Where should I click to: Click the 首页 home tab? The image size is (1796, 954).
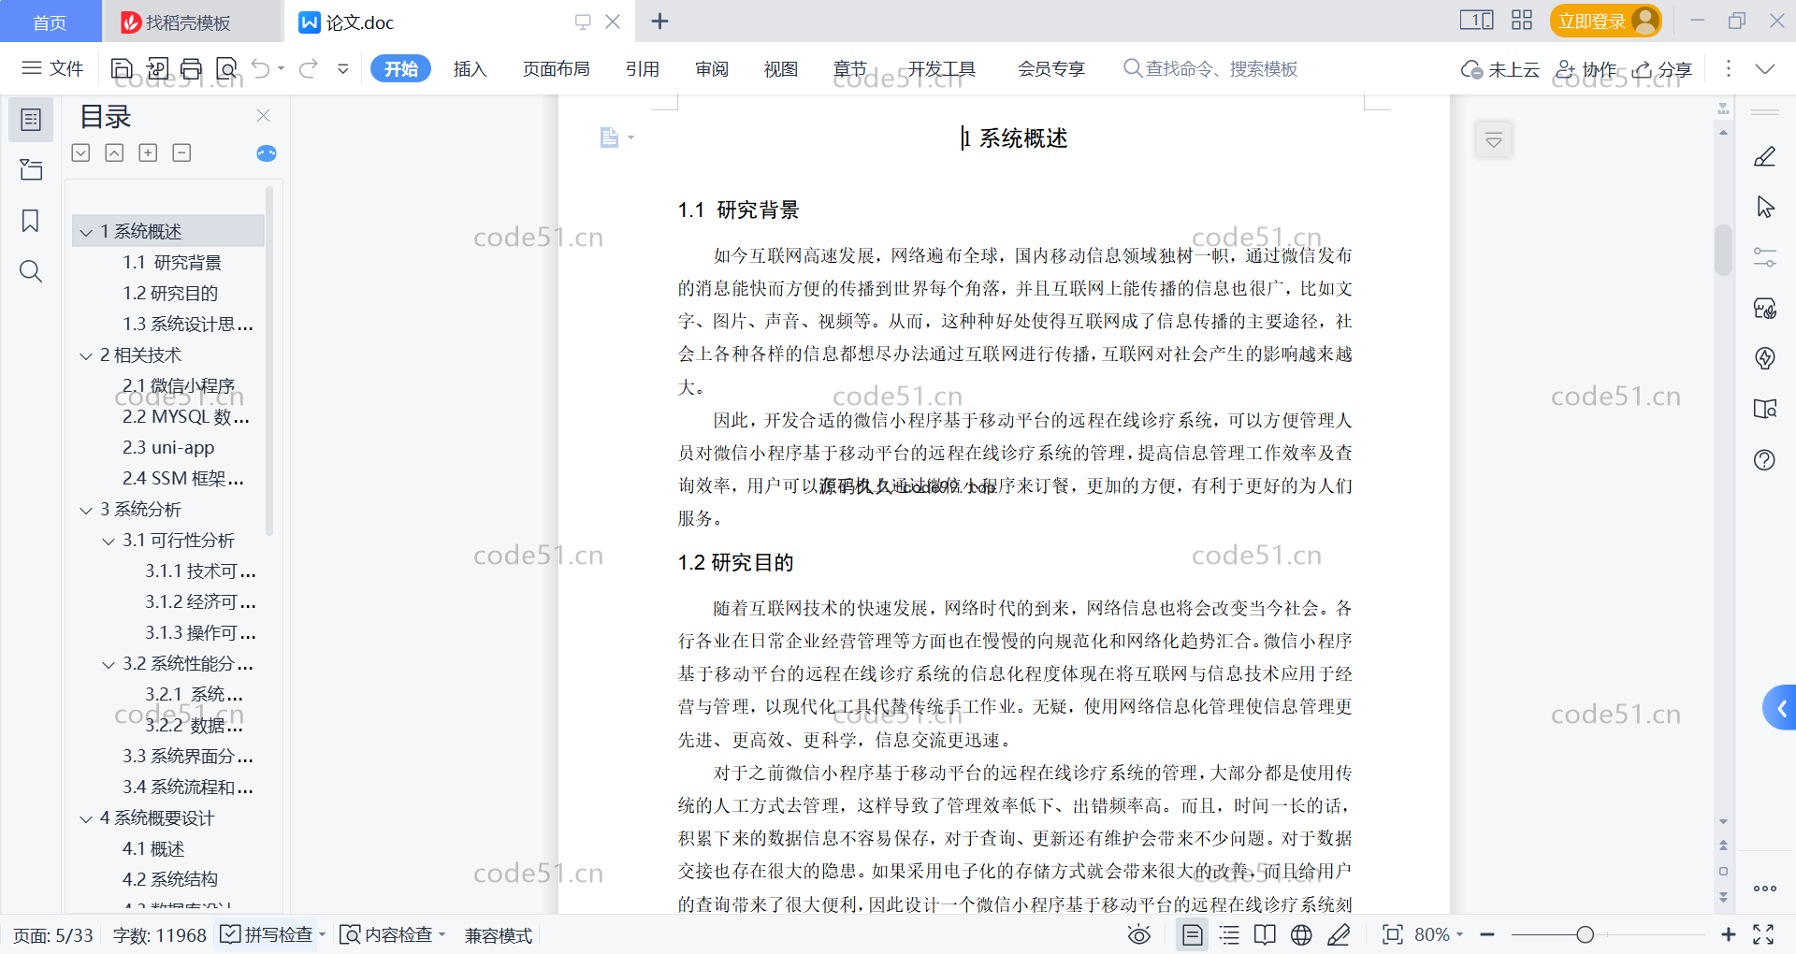(x=51, y=22)
